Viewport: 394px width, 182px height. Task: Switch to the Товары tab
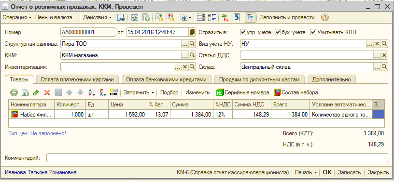coord(19,79)
